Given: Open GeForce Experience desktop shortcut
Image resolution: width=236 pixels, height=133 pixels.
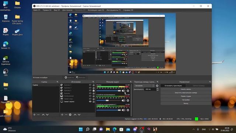Looking at the screenshot, I should [6, 61].
